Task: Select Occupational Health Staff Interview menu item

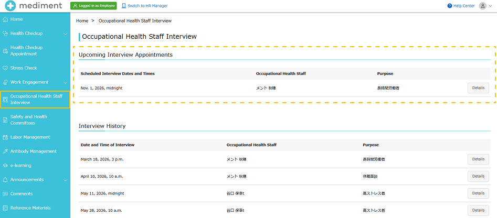Action: tap(35, 100)
